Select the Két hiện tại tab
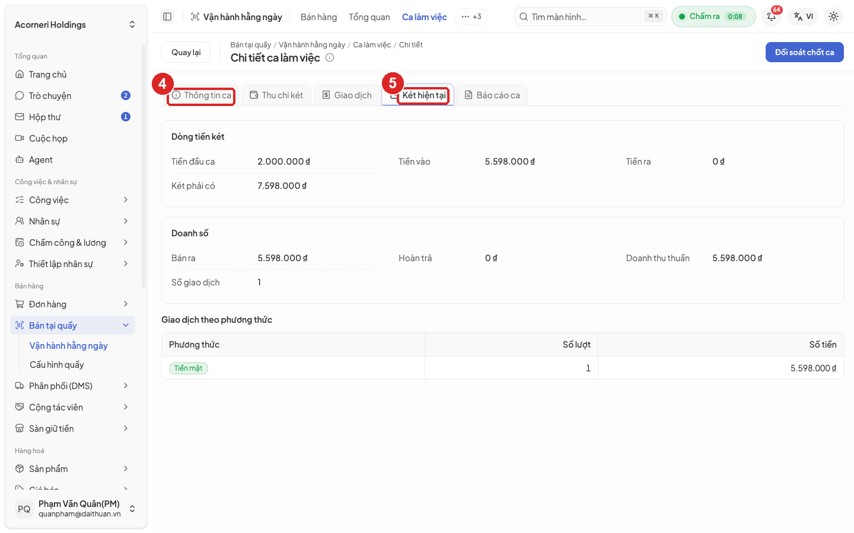The width and height of the screenshot is (854, 533). coord(418,95)
